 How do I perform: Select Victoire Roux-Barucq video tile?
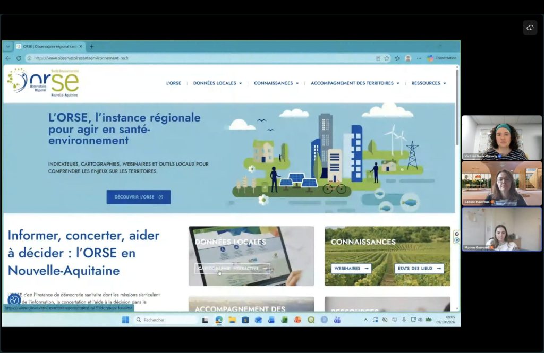[x=501, y=137]
